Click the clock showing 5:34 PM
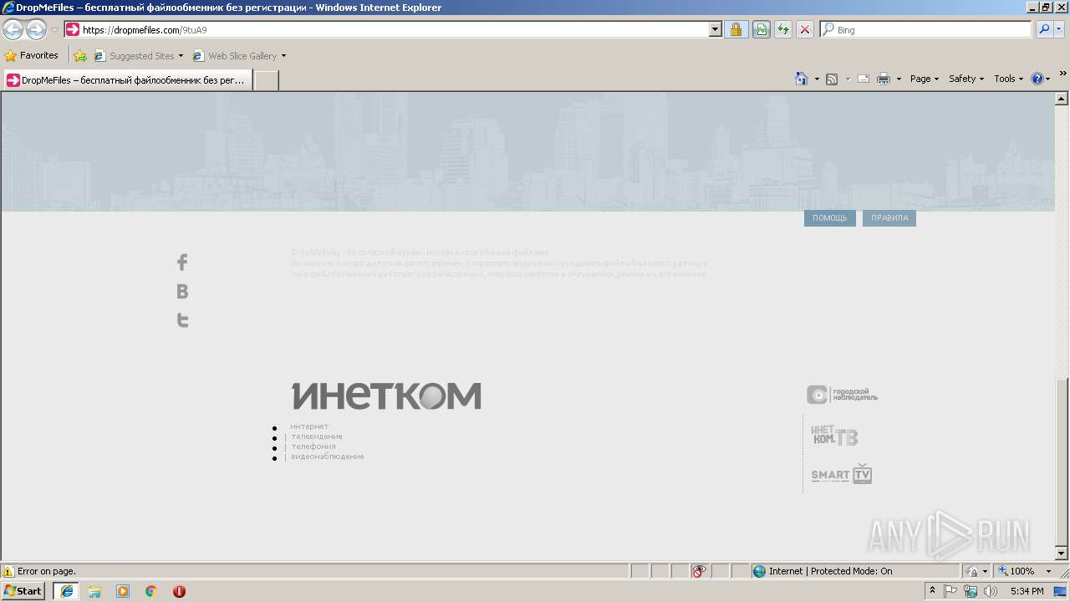1070x602 pixels. [1027, 591]
